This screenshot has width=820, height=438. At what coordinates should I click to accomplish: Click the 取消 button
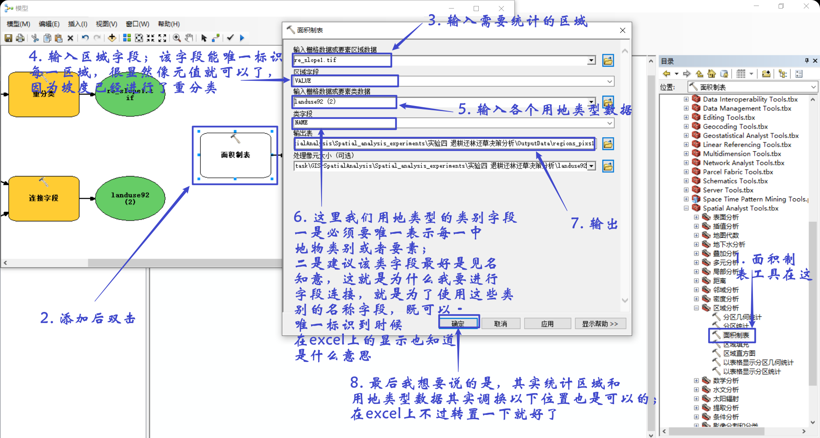[x=501, y=323]
